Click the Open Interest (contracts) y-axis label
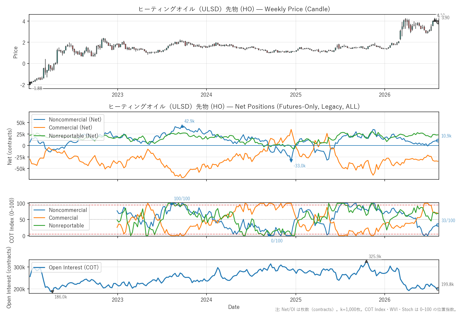Viewport: 461px width, 315px height. point(9,277)
